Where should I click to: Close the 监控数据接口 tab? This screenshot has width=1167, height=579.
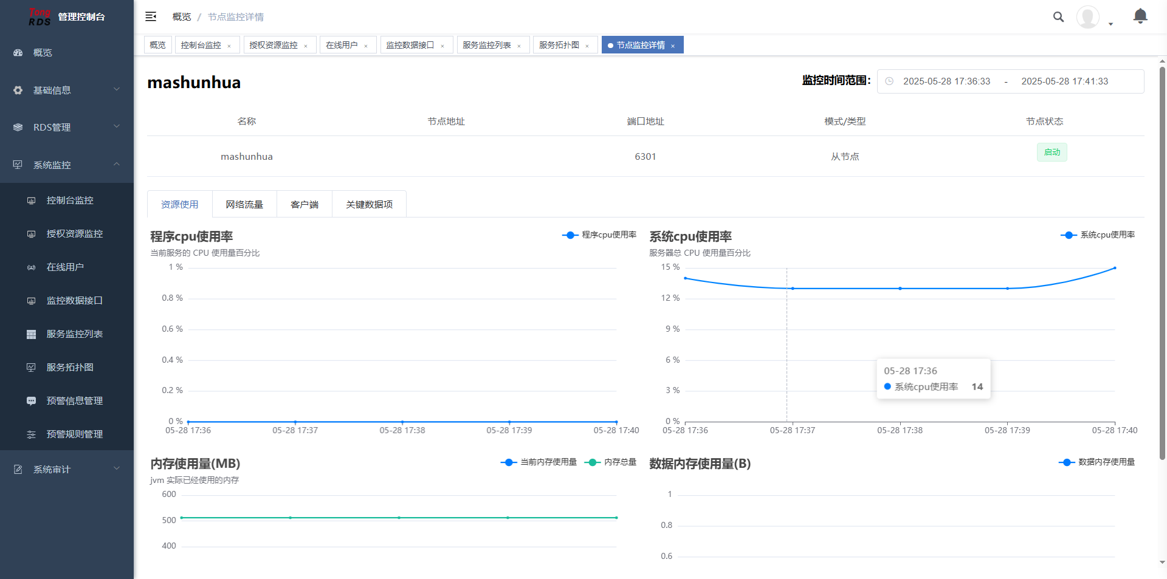tap(442, 46)
